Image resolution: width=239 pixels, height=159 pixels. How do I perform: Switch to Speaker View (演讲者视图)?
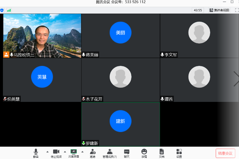tap(219, 10)
